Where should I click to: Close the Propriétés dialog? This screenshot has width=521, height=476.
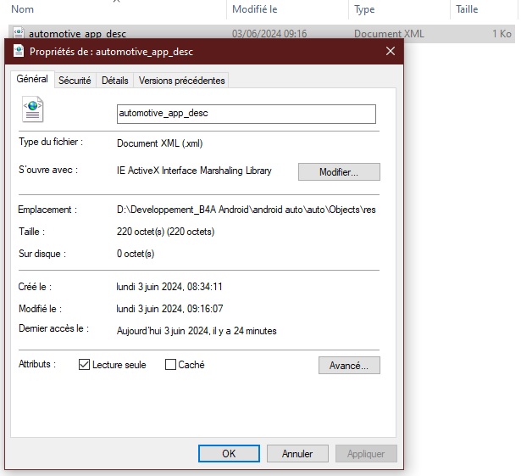(391, 51)
